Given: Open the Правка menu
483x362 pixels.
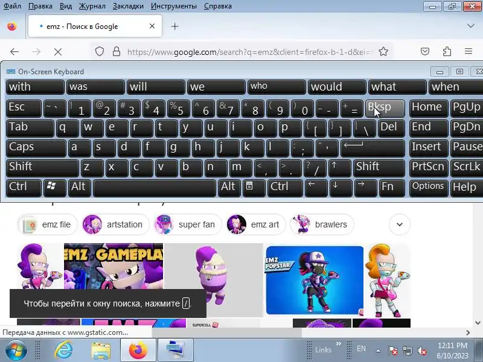Looking at the screenshot, I should [x=40, y=6].
